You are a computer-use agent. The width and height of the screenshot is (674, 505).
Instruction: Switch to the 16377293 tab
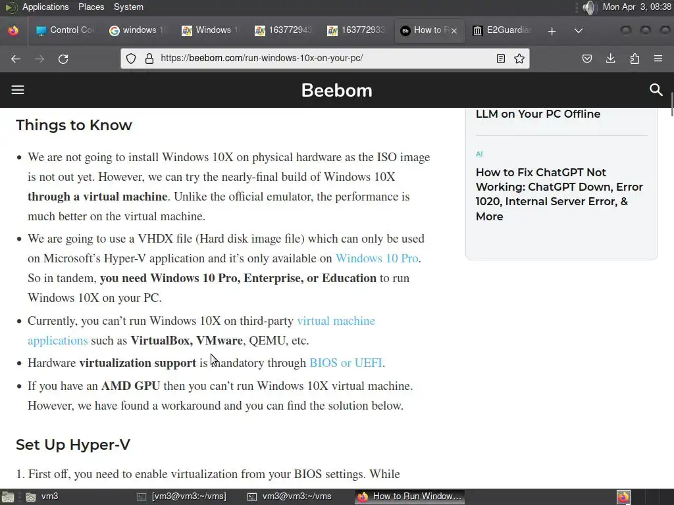[355, 30]
